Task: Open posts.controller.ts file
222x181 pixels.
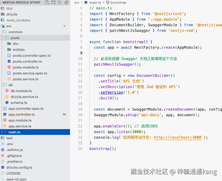Action: point(35,61)
